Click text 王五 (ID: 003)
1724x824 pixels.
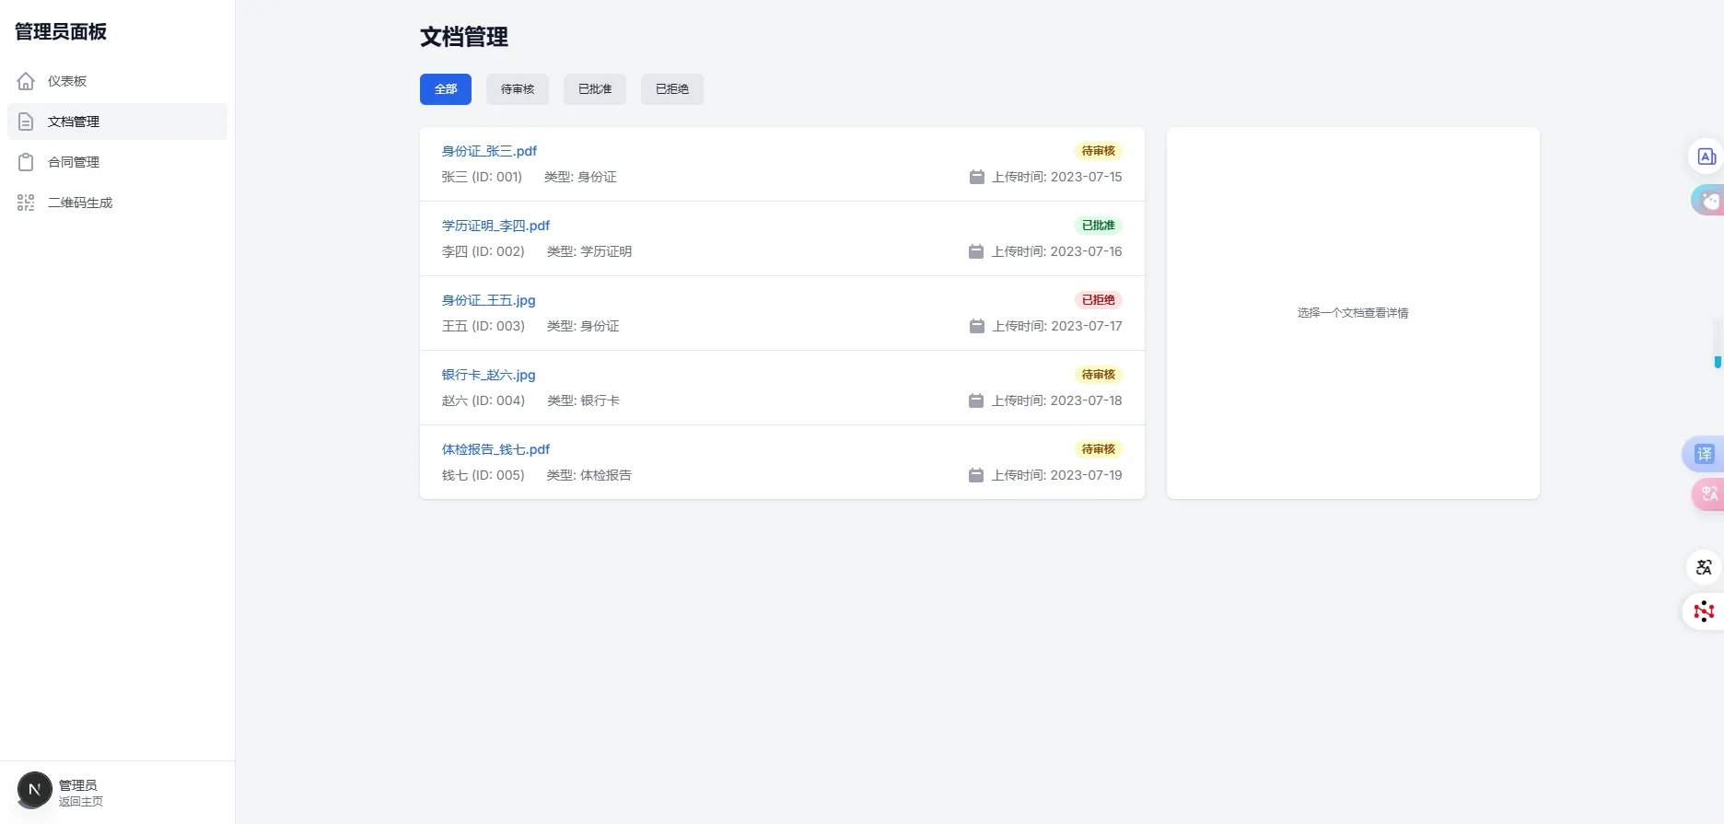pos(483,326)
